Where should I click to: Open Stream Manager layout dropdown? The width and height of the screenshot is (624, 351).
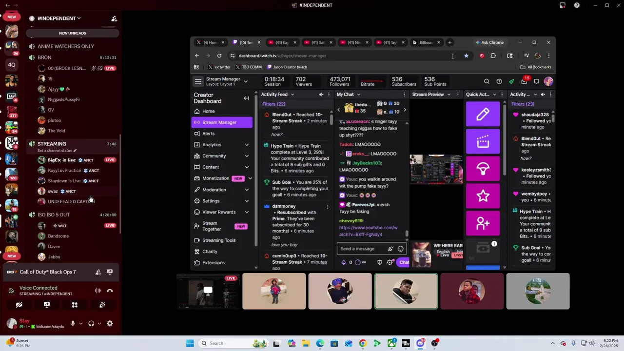pyautogui.click(x=246, y=81)
